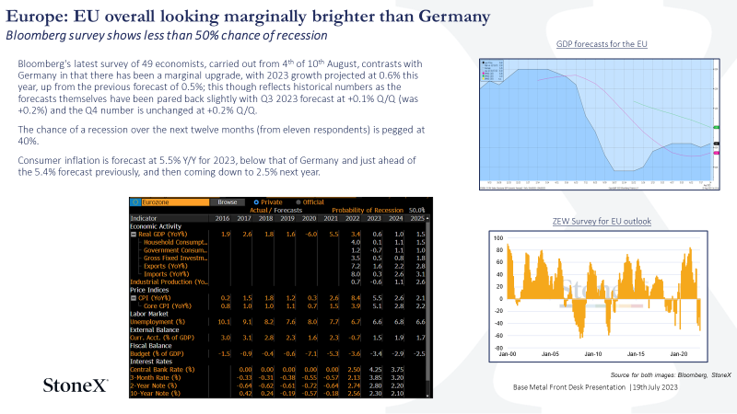Click the Bloomberg survey subtitle line
Image resolution: width=737 pixels, height=414 pixels.
[x=167, y=36]
